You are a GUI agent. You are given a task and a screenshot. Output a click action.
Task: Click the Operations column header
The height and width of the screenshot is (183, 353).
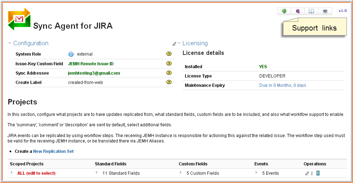(315, 164)
